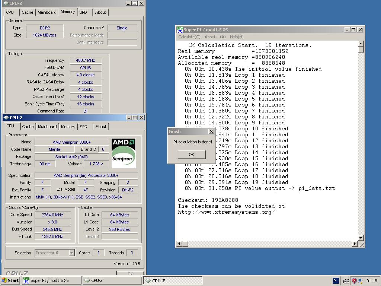Click CAS# Latency value 4.0 clocks

86,75
